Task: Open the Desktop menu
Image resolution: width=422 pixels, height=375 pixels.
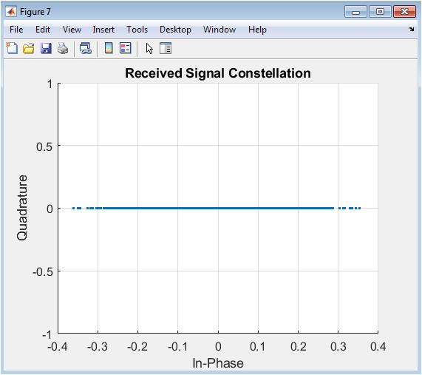Action: pyautogui.click(x=175, y=30)
